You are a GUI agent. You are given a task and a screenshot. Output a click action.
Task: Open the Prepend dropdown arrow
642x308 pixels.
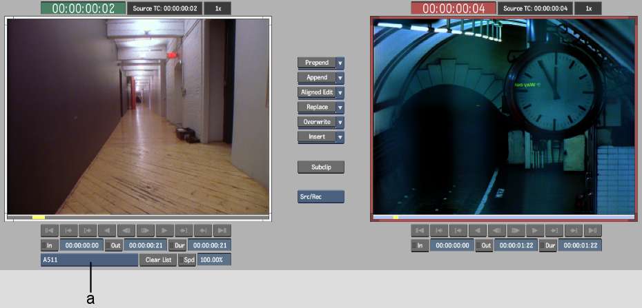click(340, 63)
